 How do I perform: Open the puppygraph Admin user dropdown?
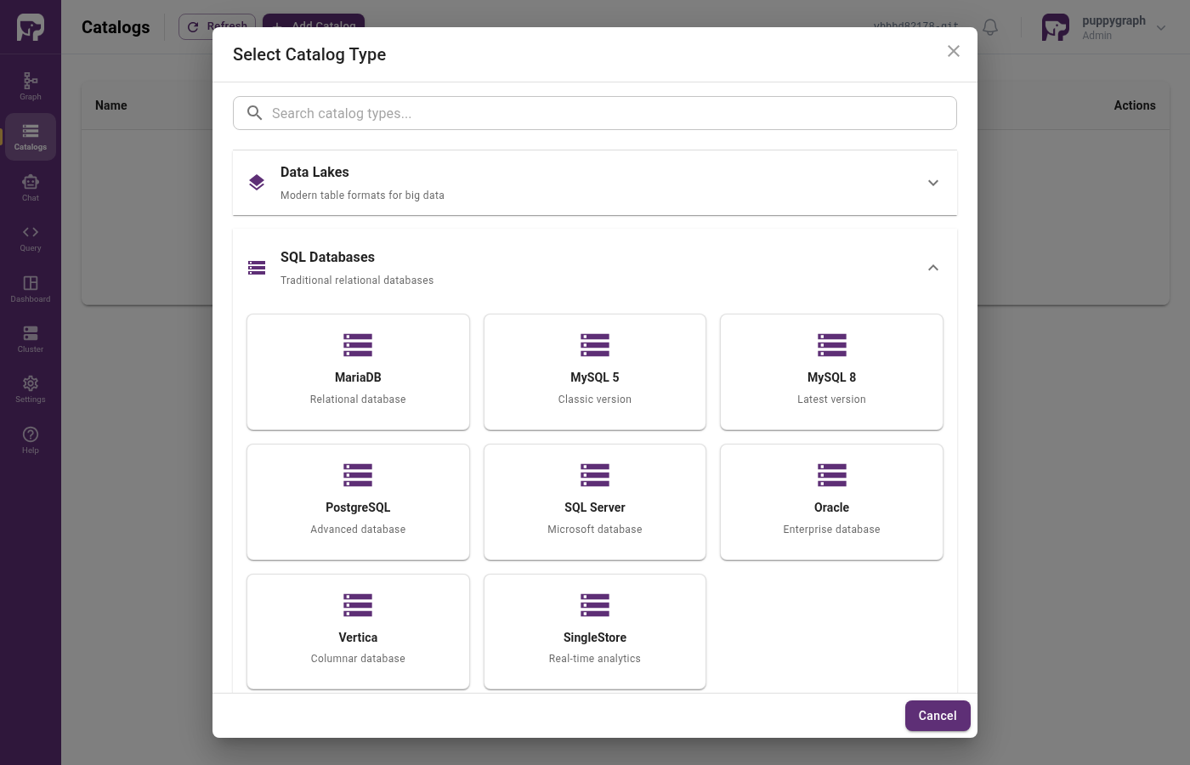coord(1104,27)
